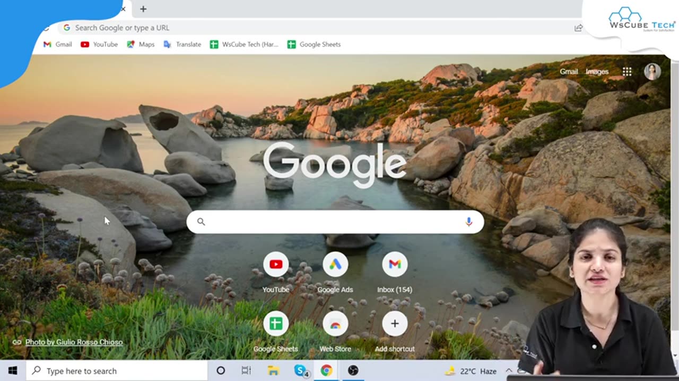Open the Google Sheets shortcut tile
The width and height of the screenshot is (679, 381).
(x=276, y=332)
